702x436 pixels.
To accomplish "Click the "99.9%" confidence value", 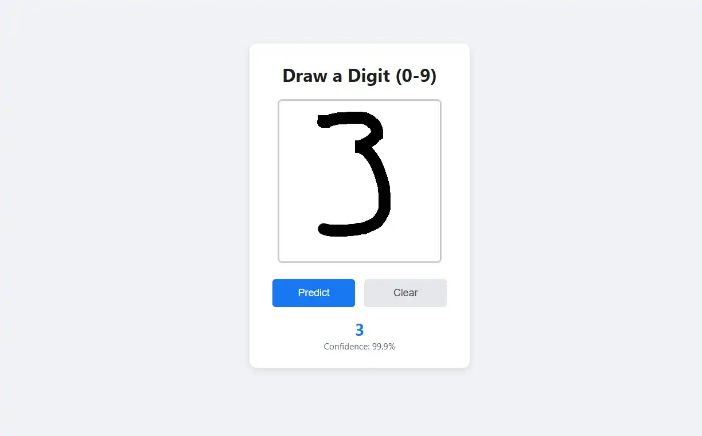I will (384, 347).
